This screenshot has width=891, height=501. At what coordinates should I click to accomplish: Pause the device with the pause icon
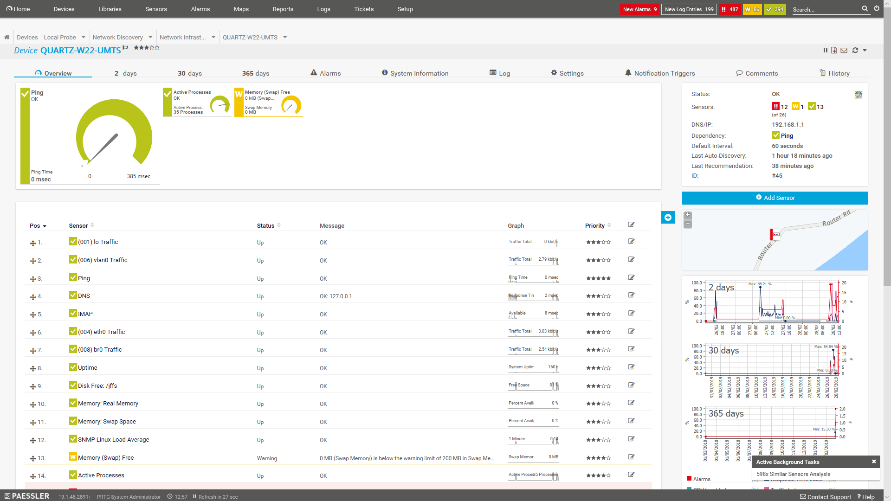click(x=825, y=50)
